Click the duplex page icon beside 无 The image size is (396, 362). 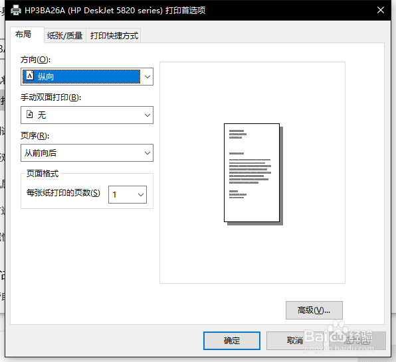tap(29, 115)
